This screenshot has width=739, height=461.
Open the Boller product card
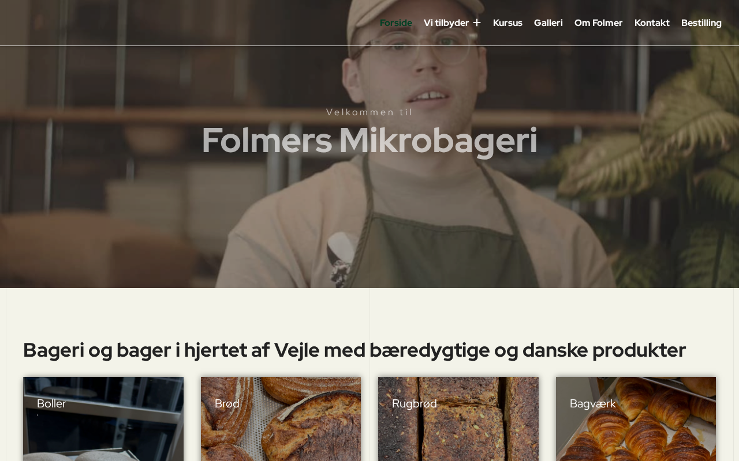coord(103,419)
